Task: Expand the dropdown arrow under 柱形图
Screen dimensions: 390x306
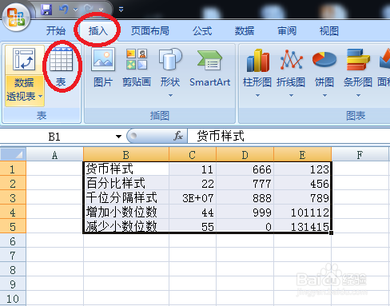Action: click(x=257, y=95)
